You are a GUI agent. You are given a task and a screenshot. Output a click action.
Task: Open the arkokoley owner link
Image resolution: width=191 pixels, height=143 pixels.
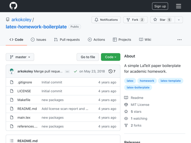(21, 20)
